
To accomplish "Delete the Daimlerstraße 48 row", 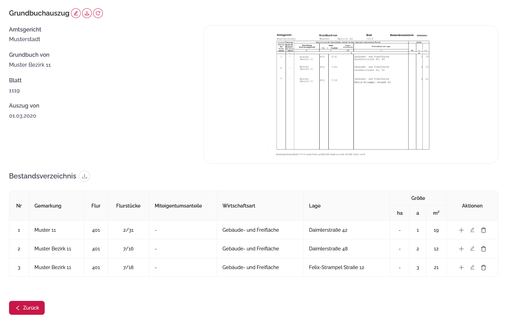I will tap(484, 249).
